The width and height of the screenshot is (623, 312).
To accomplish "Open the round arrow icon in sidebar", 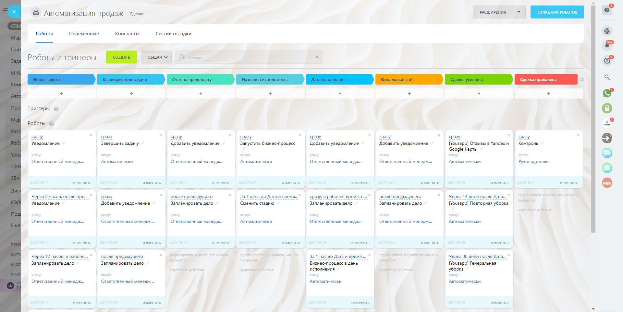I will click(607, 138).
